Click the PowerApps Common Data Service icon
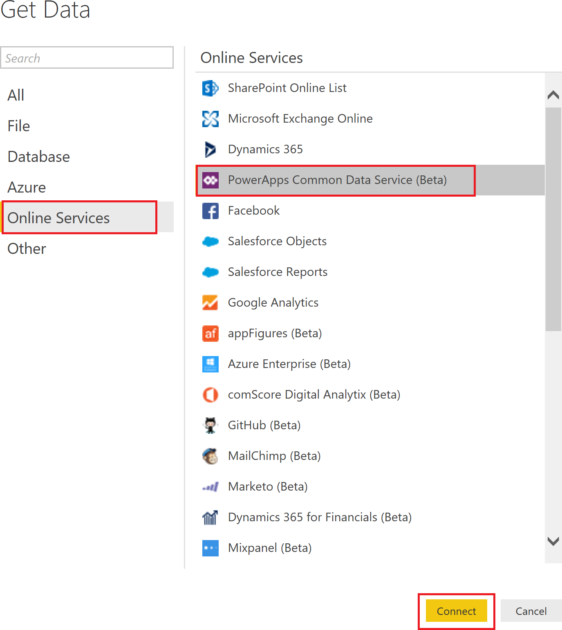 click(210, 180)
